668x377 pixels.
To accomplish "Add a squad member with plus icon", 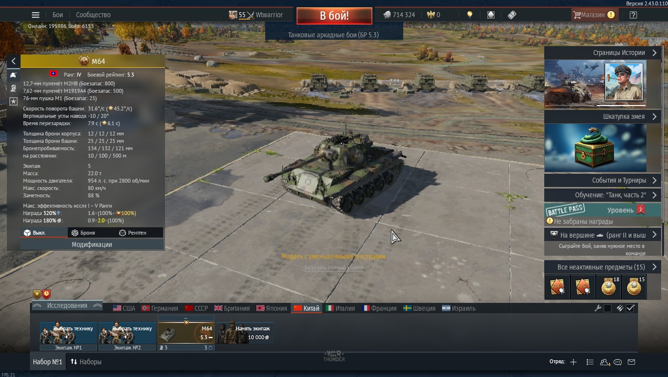I will point(574,362).
